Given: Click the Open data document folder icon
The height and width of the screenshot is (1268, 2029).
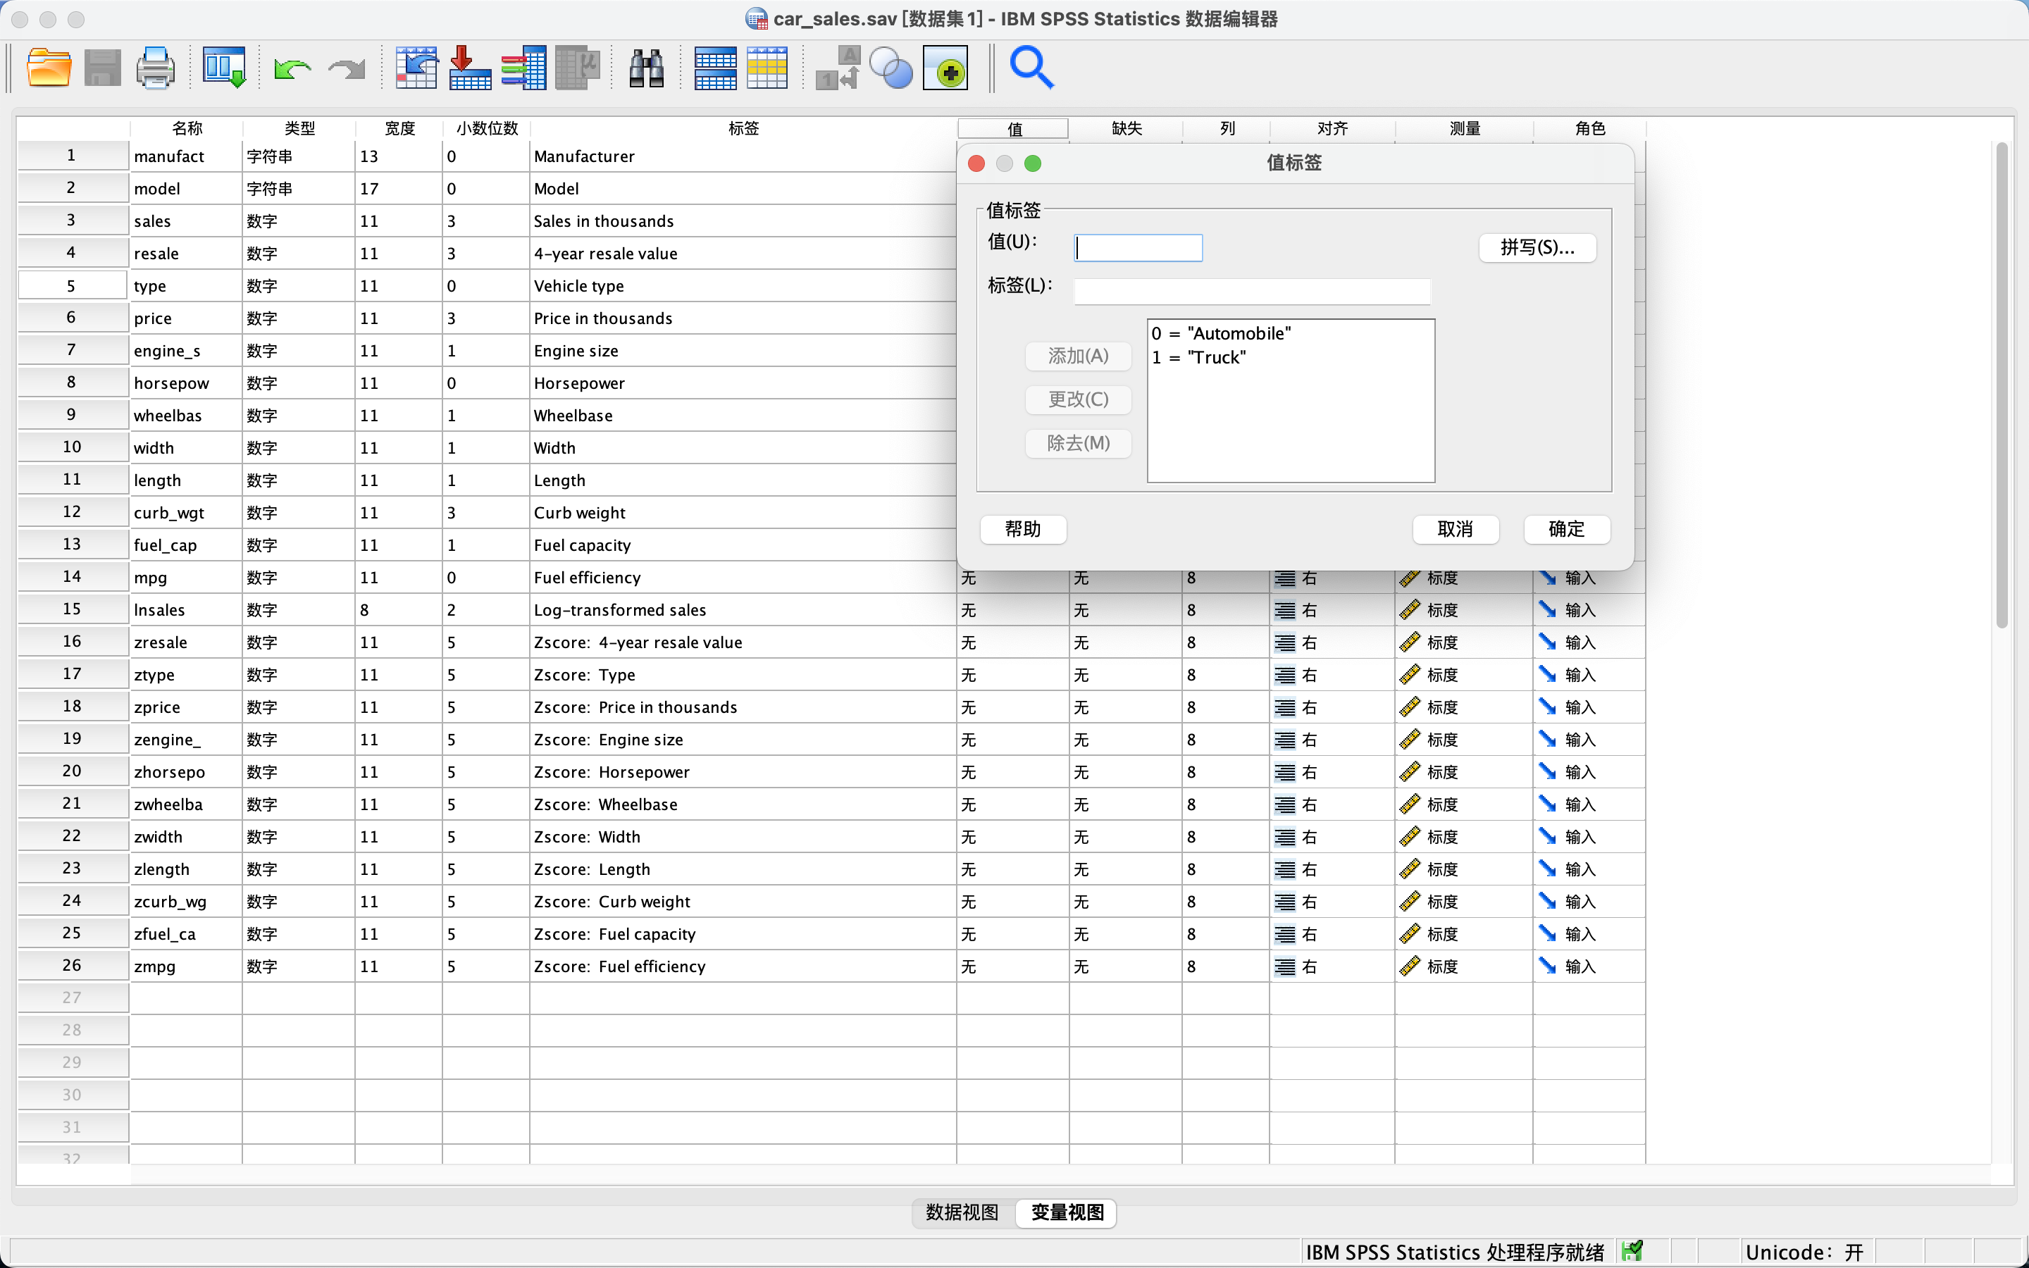Looking at the screenshot, I should 49,68.
